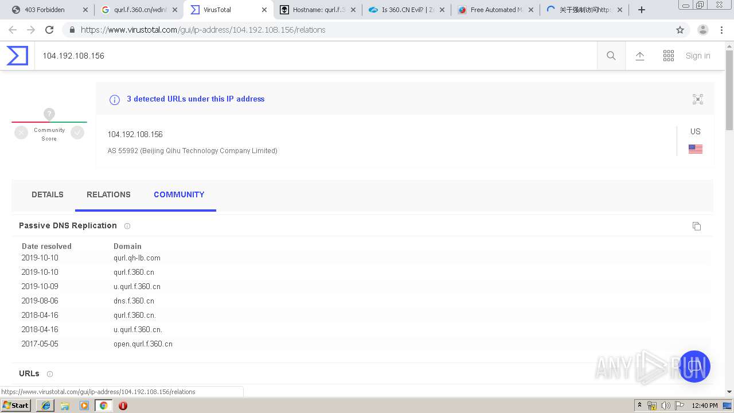Open the file explorer taskbar icon
This screenshot has width=734, height=413.
65,406
